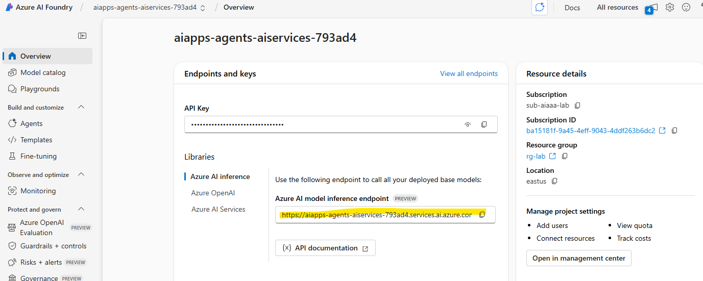The image size is (703, 281).
Task: Click the API Key password field
Action: click(322, 124)
